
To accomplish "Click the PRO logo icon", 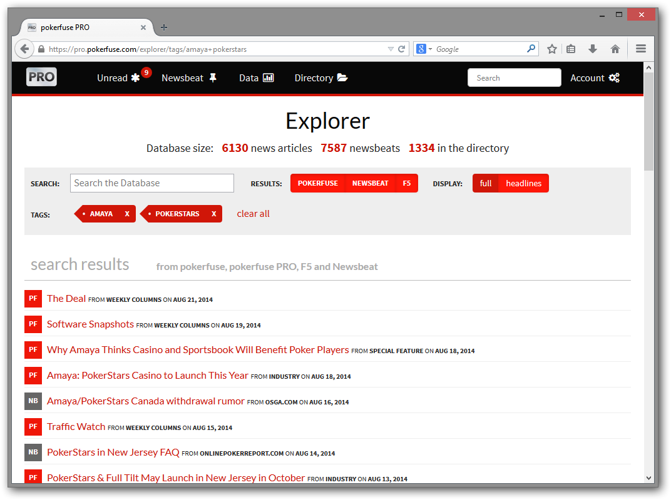I will [41, 77].
